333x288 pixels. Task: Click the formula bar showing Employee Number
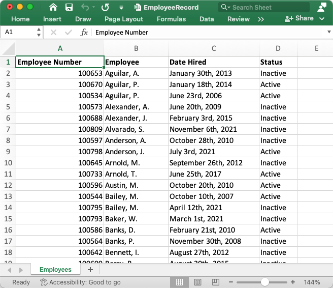click(x=209, y=33)
